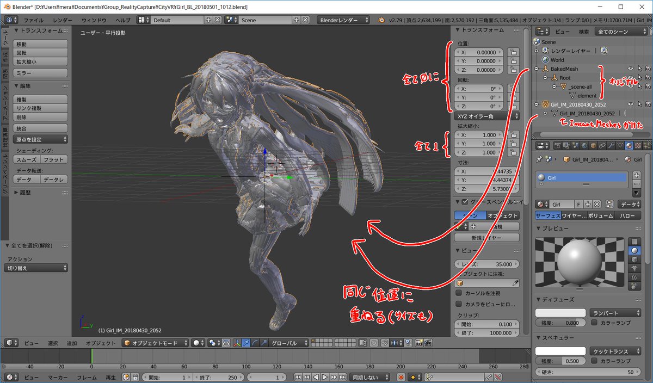The image size is (653, 383).
Task: Open the object mode dropdown
Action: click(x=155, y=343)
